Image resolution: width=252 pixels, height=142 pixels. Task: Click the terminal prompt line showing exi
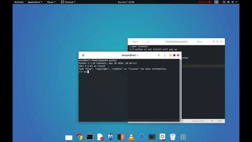(x=84, y=72)
